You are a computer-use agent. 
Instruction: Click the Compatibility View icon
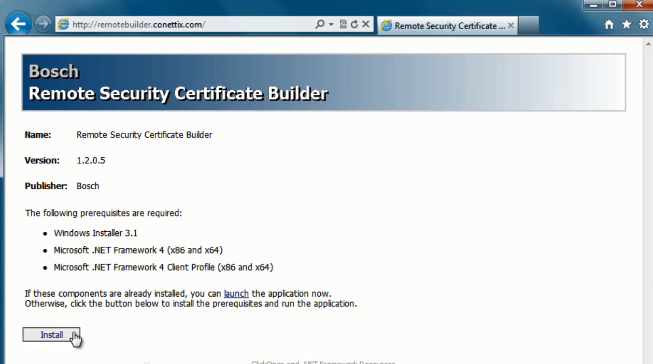click(343, 24)
